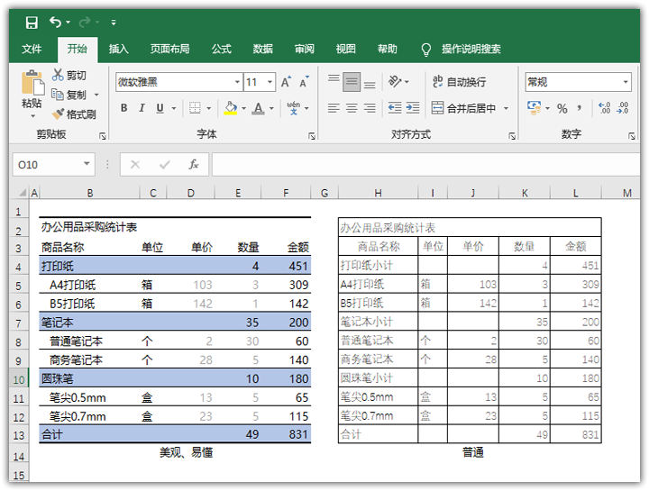Apply percent style with the % icon
This screenshot has width=649, height=491.
point(562,108)
